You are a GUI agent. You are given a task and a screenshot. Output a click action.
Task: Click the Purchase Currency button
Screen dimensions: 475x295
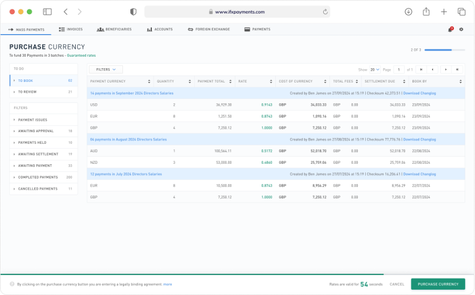(x=438, y=284)
